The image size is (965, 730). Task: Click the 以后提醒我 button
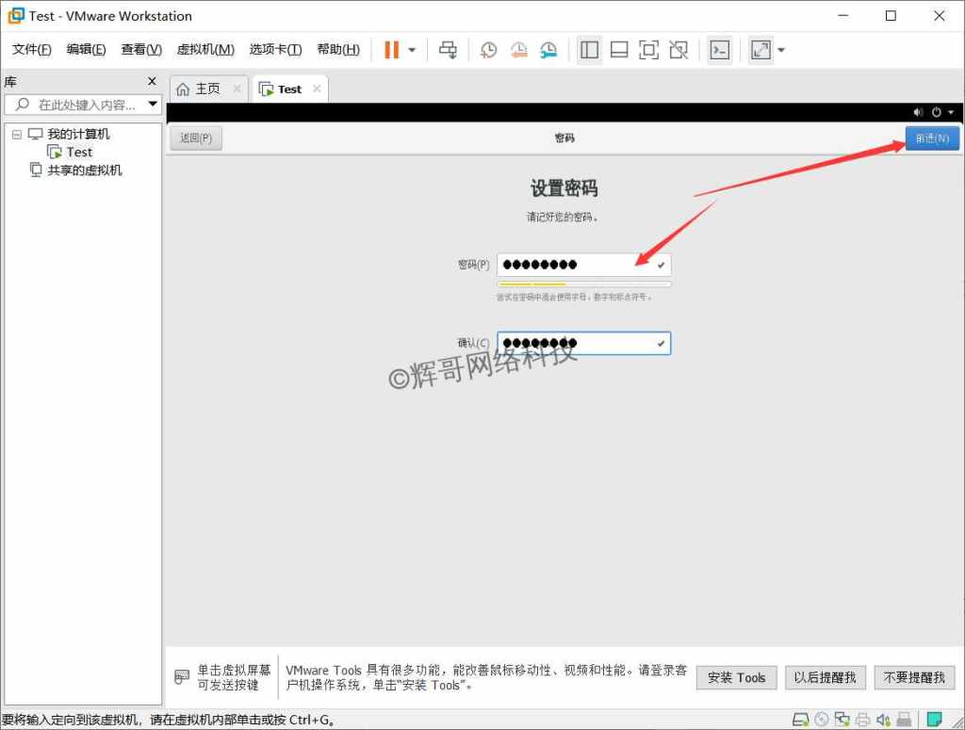[825, 678]
